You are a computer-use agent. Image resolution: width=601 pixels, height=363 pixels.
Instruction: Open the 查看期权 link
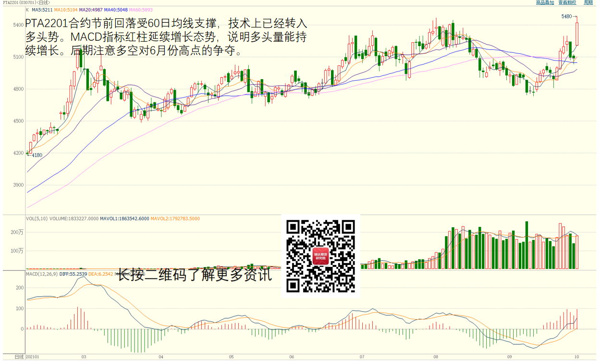pyautogui.click(x=567, y=2)
